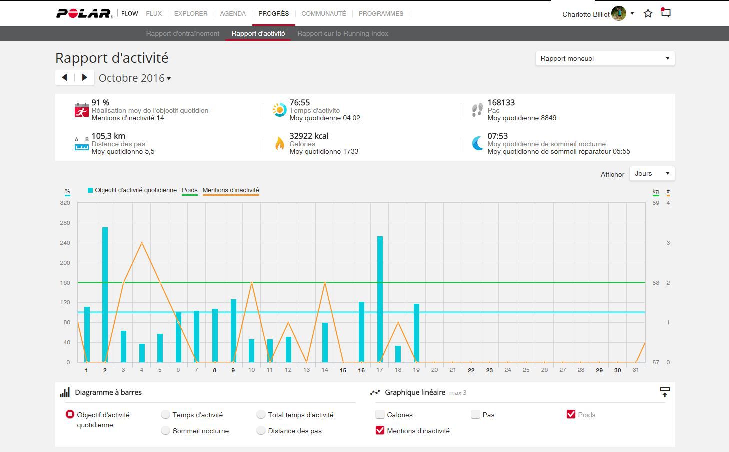729x452 pixels.
Task: Collapse chart options panel icon
Action: pyautogui.click(x=664, y=392)
